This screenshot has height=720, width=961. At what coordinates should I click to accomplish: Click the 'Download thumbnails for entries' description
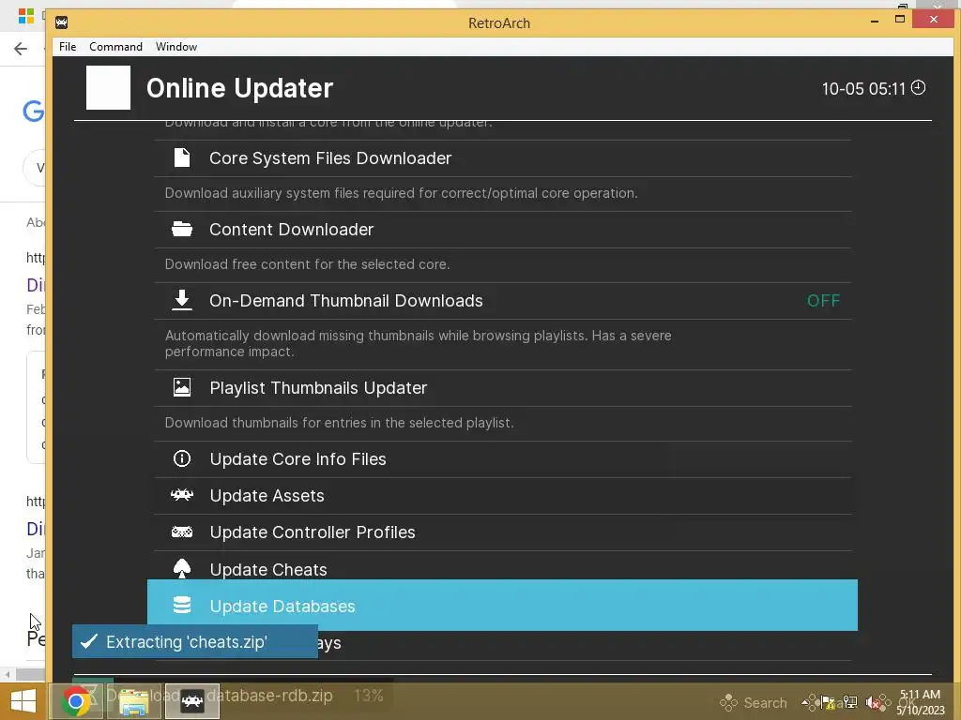339,423
